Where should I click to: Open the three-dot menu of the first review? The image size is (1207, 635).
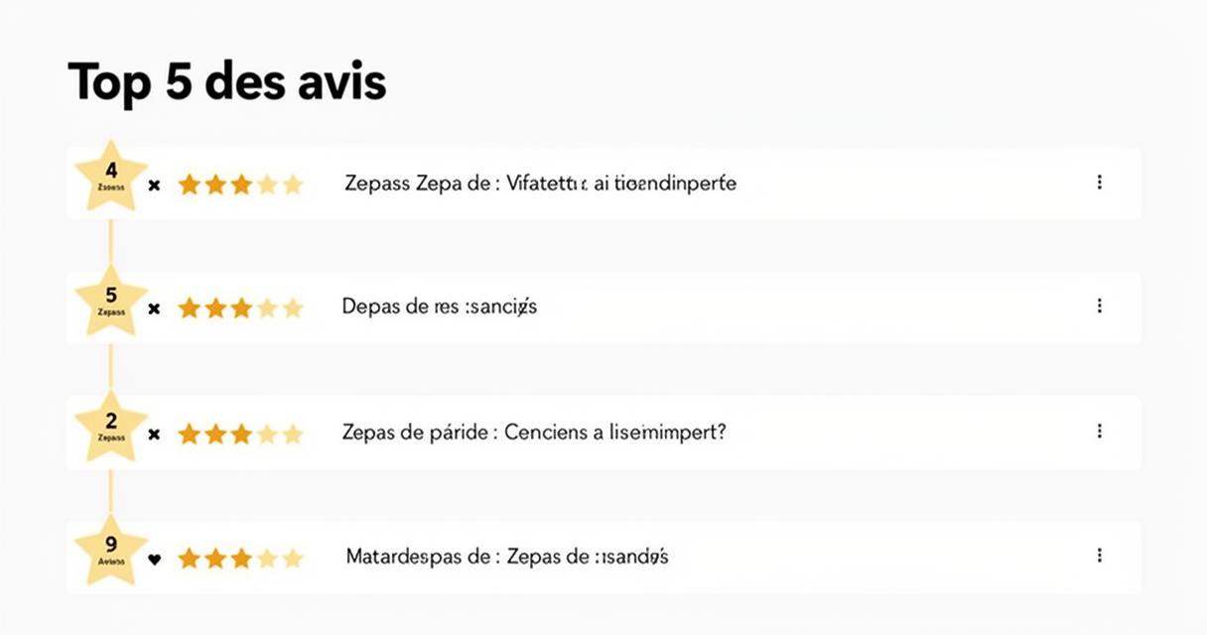point(1099,183)
